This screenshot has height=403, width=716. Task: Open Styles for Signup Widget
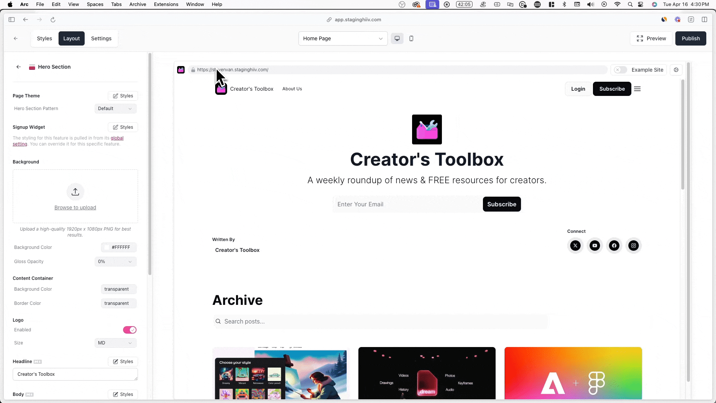123,127
